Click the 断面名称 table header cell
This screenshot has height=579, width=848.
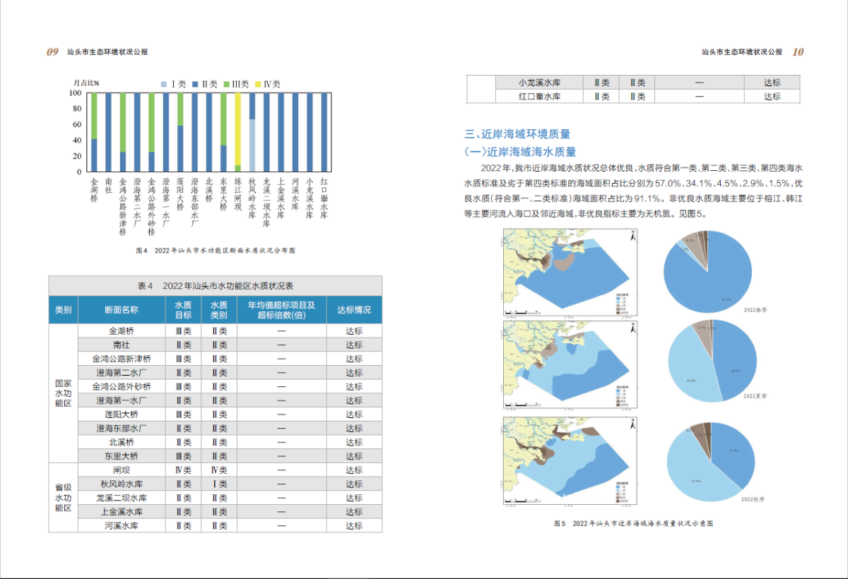(121, 309)
